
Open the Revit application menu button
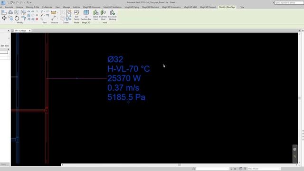[3, 2]
